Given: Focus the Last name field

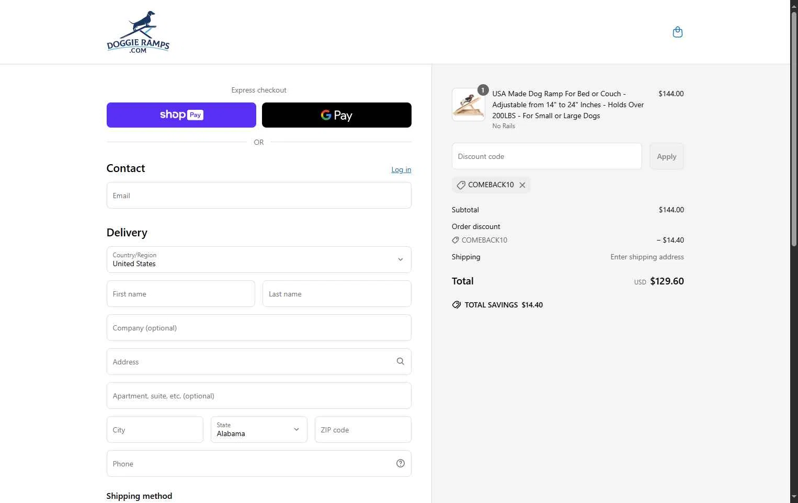Looking at the screenshot, I should click(337, 294).
